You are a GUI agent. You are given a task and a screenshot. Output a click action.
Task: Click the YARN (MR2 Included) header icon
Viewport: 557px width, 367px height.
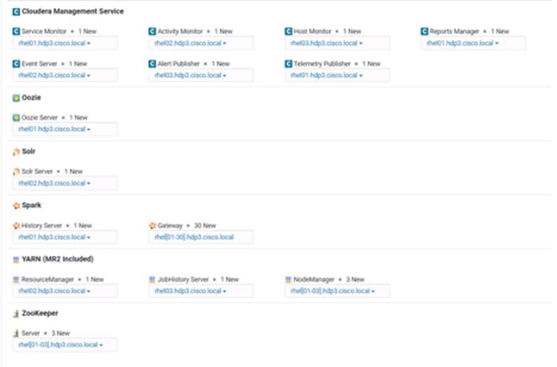tap(16, 260)
